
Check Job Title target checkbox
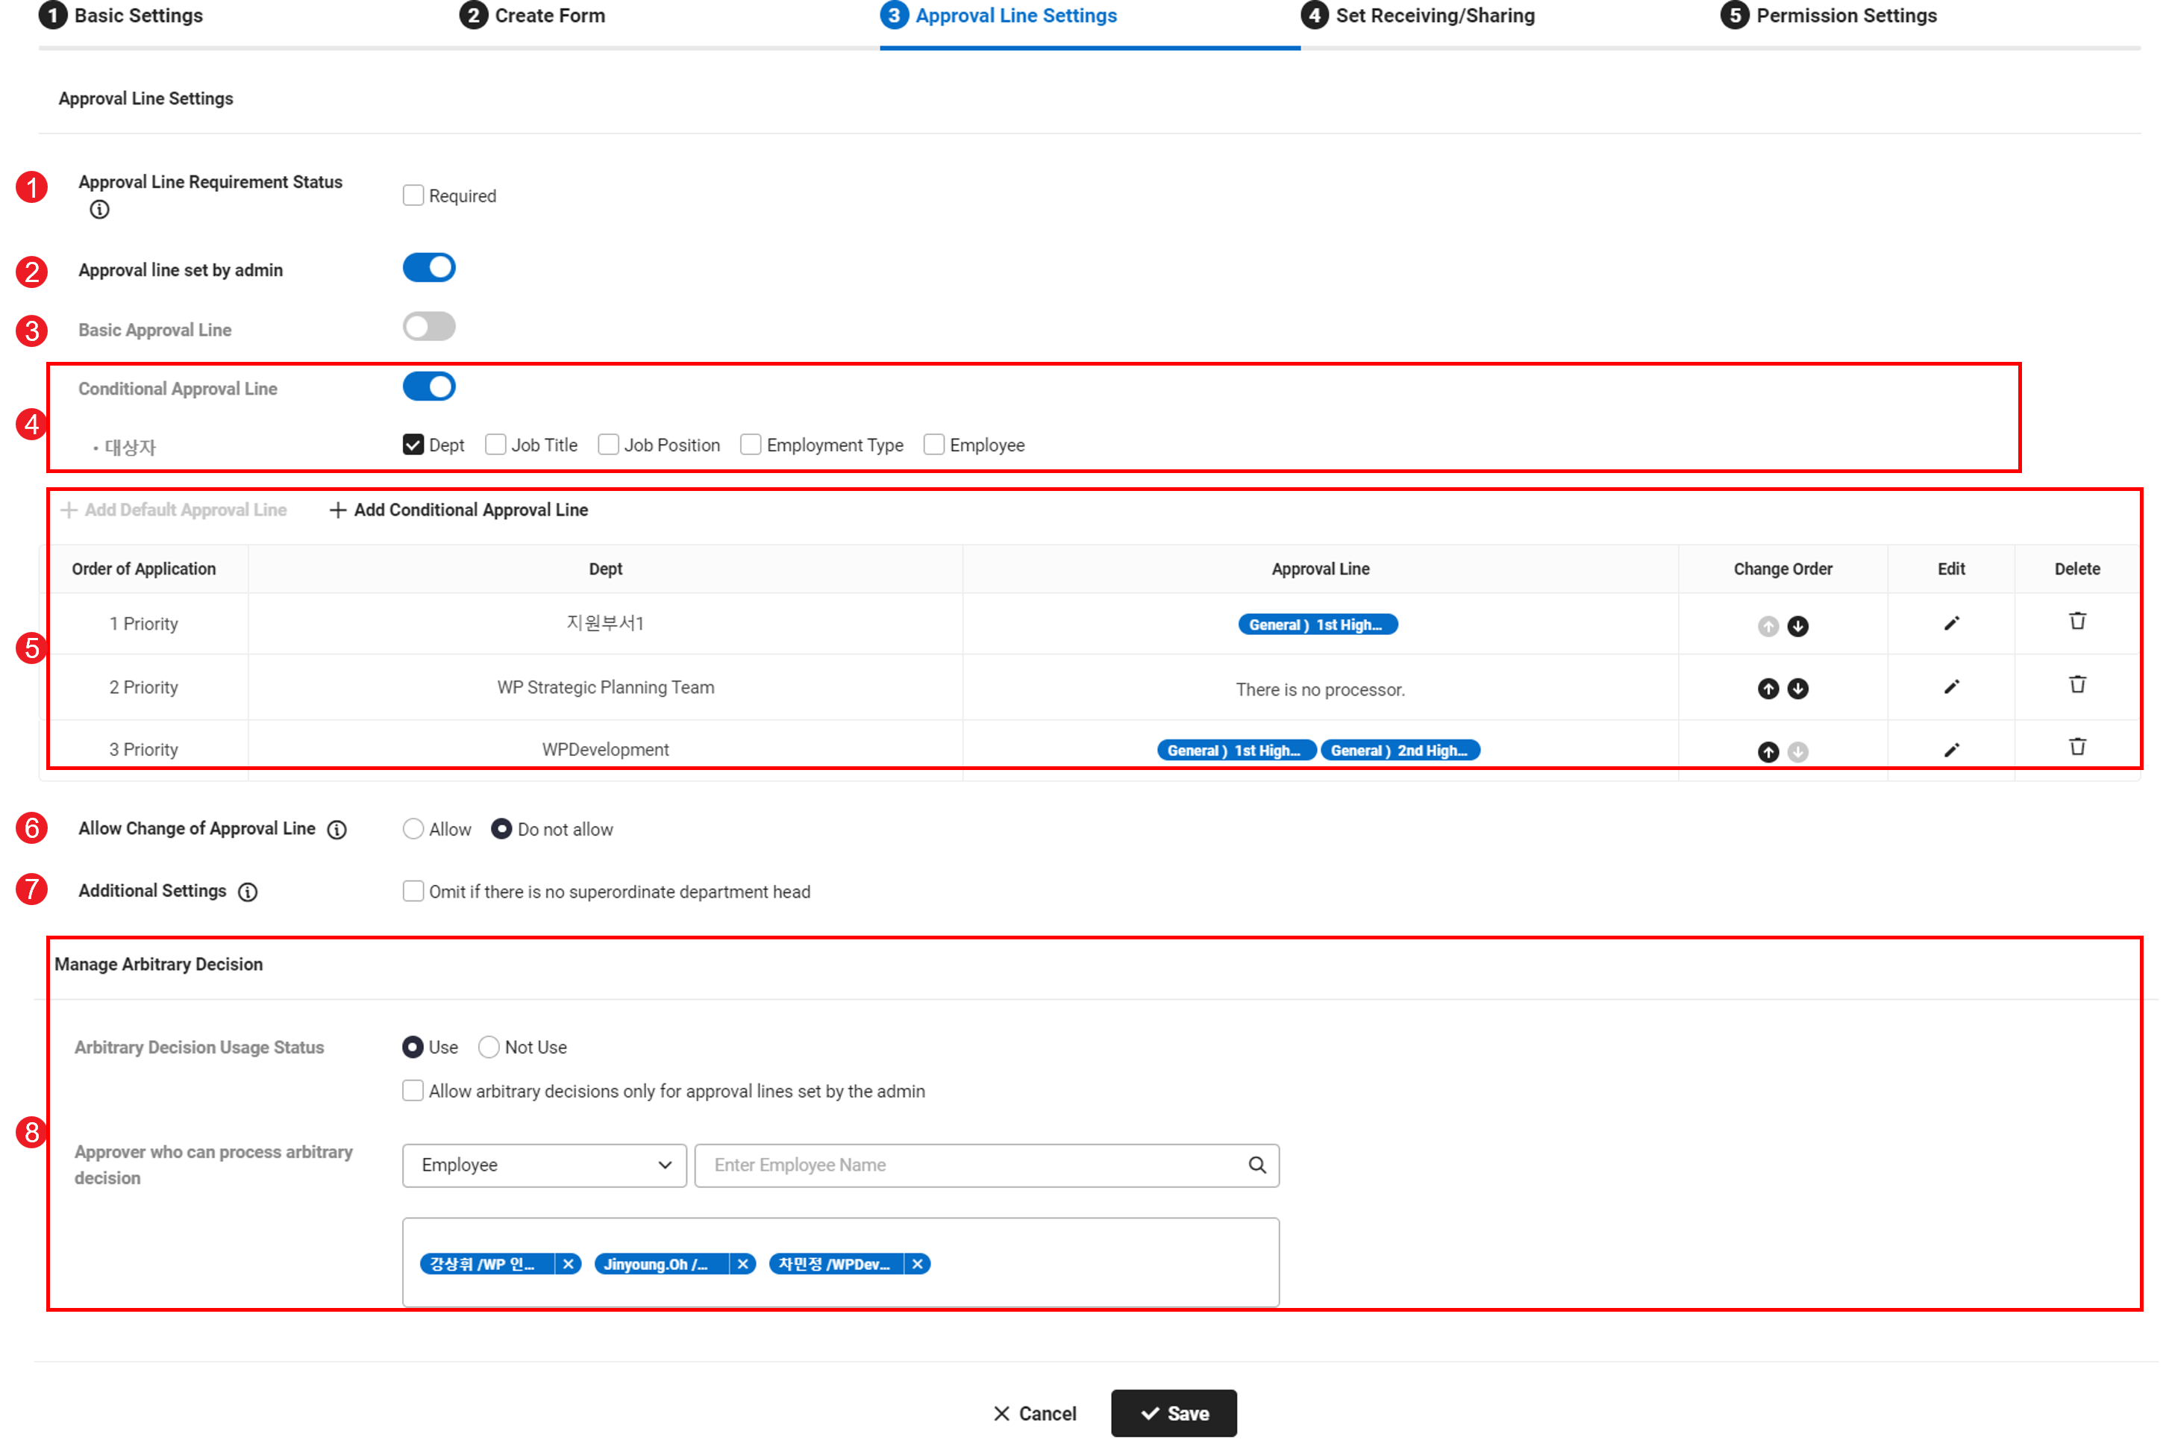point(496,445)
